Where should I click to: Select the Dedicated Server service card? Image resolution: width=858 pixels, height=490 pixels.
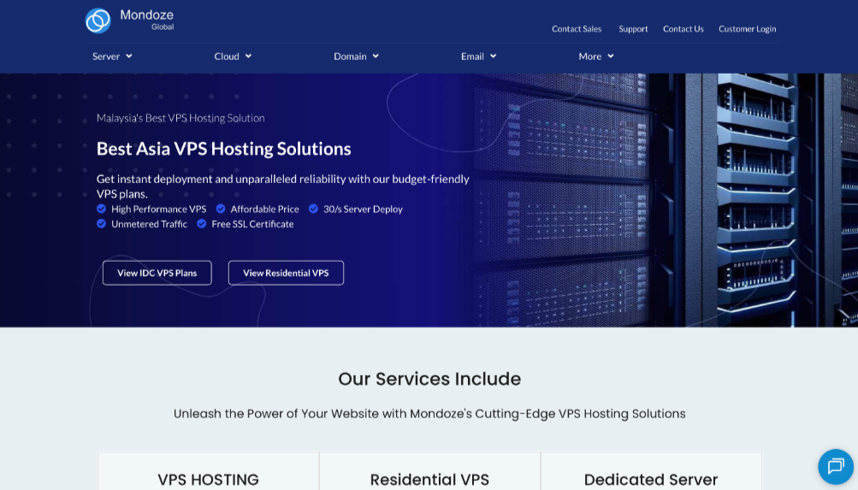(651, 471)
